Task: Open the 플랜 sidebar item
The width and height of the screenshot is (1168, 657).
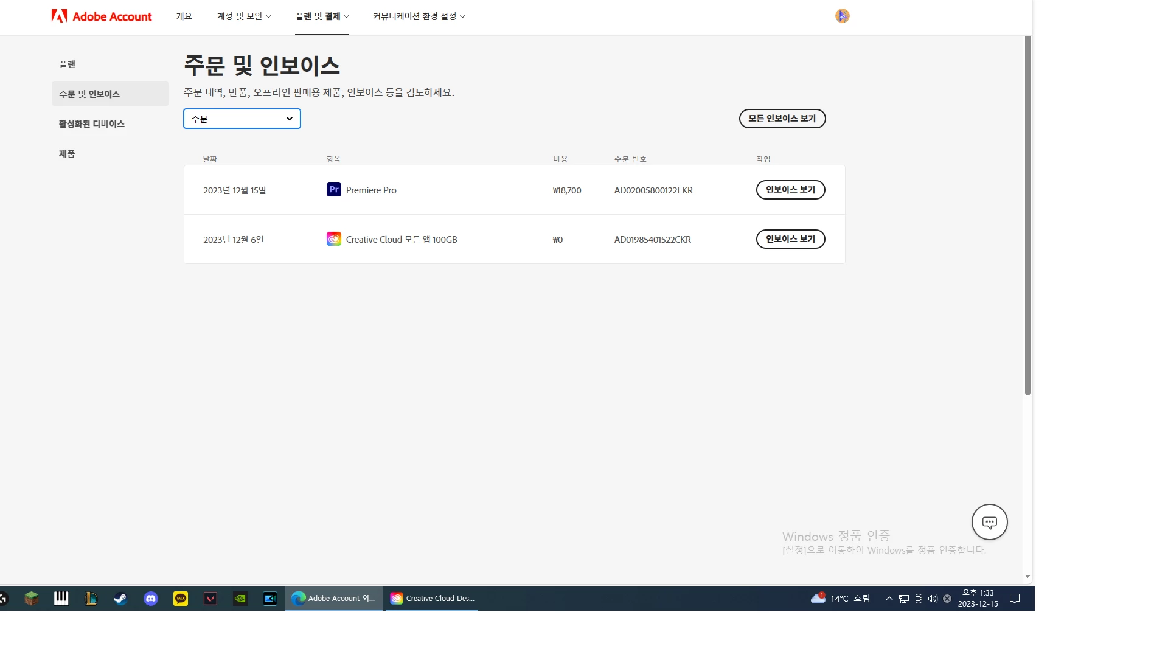Action: [68, 64]
